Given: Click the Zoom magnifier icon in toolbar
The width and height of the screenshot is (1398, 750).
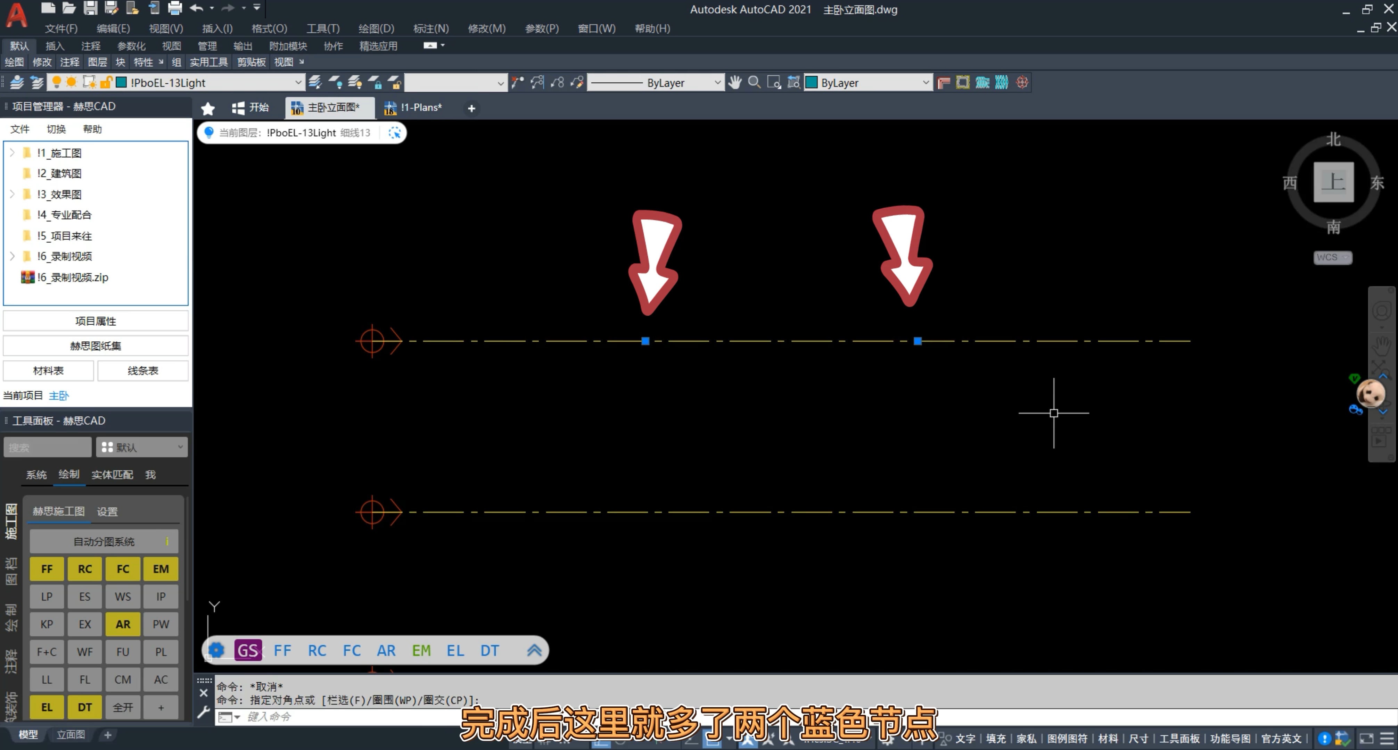Looking at the screenshot, I should point(754,82).
